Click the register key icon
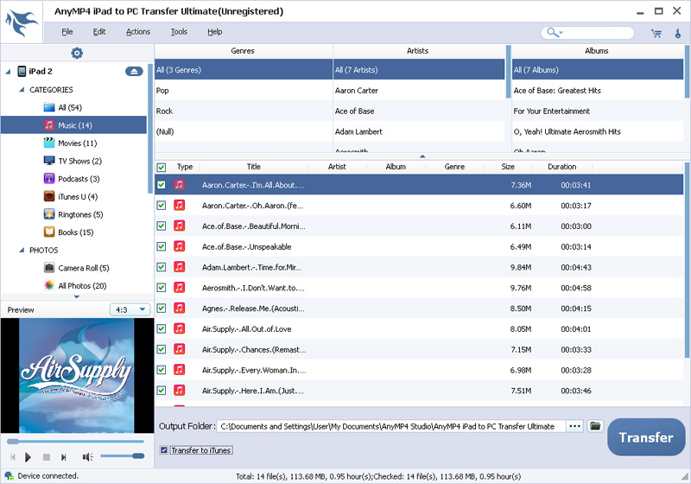 (678, 34)
